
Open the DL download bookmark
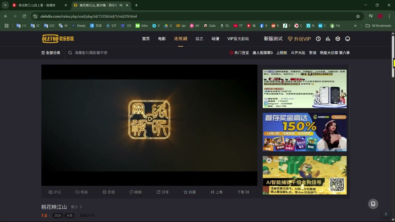(224, 26)
